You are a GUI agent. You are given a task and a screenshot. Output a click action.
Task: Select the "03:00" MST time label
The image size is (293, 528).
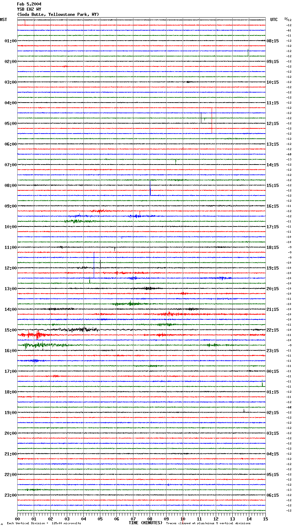coord(10,82)
